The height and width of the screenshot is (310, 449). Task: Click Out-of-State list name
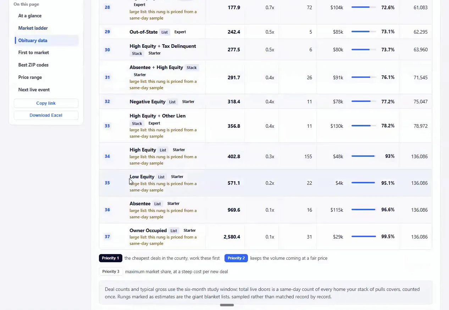coord(144,32)
